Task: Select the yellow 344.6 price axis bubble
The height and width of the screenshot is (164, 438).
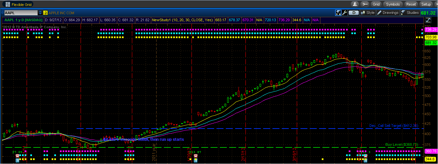Action: coord(430,159)
